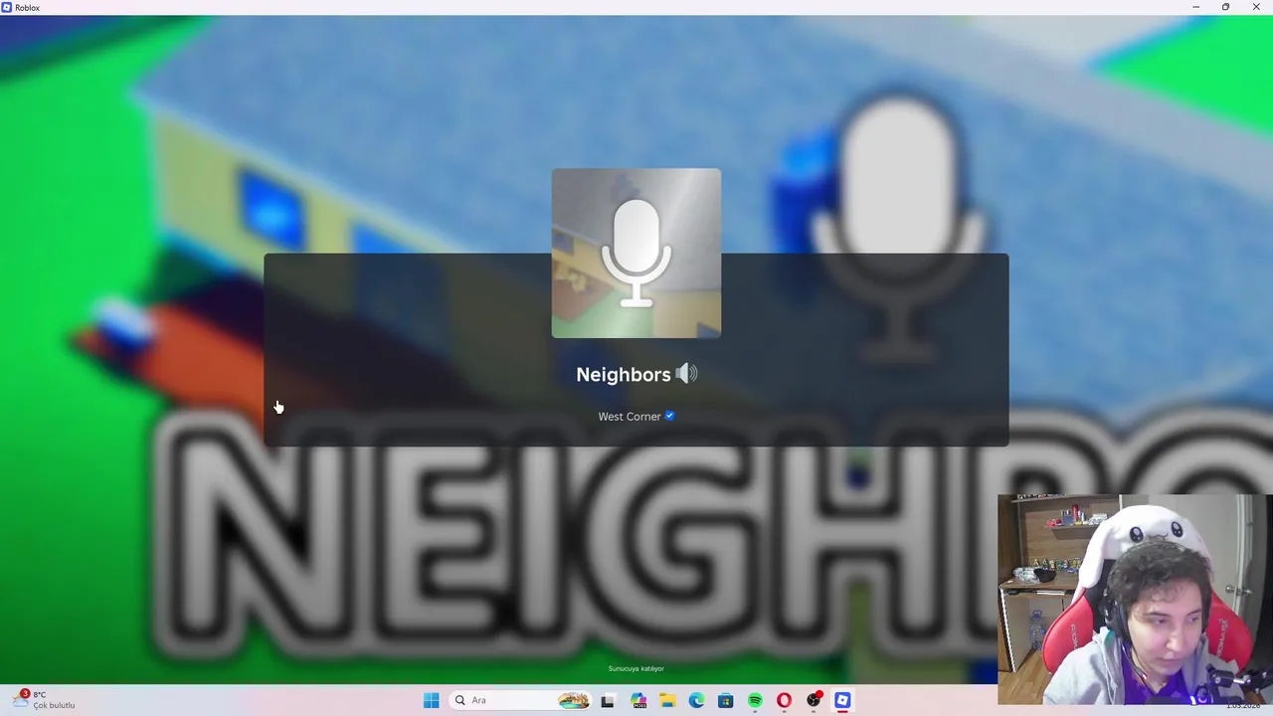The height and width of the screenshot is (716, 1273).
Task: Open Opera browser from the taskbar
Action: tap(785, 700)
